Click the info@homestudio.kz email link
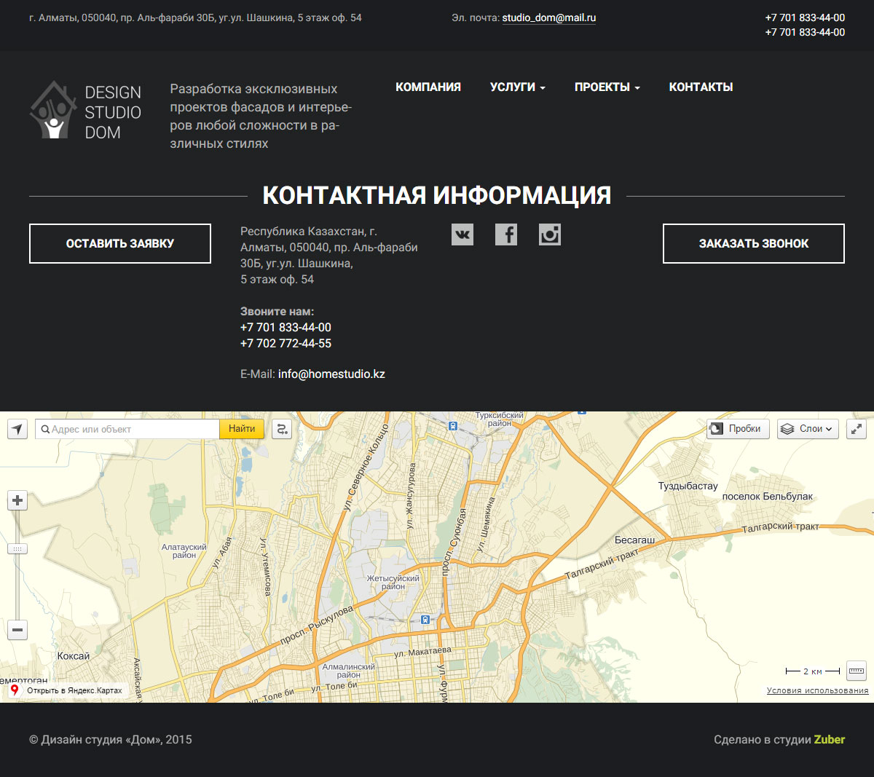This screenshot has width=874, height=777. click(331, 374)
